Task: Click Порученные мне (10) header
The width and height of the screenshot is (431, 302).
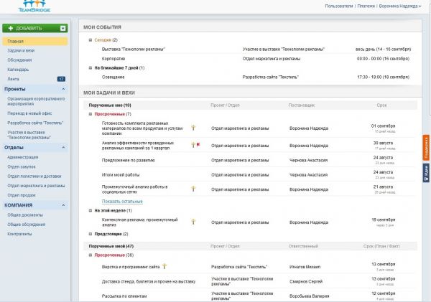Action: (110, 105)
